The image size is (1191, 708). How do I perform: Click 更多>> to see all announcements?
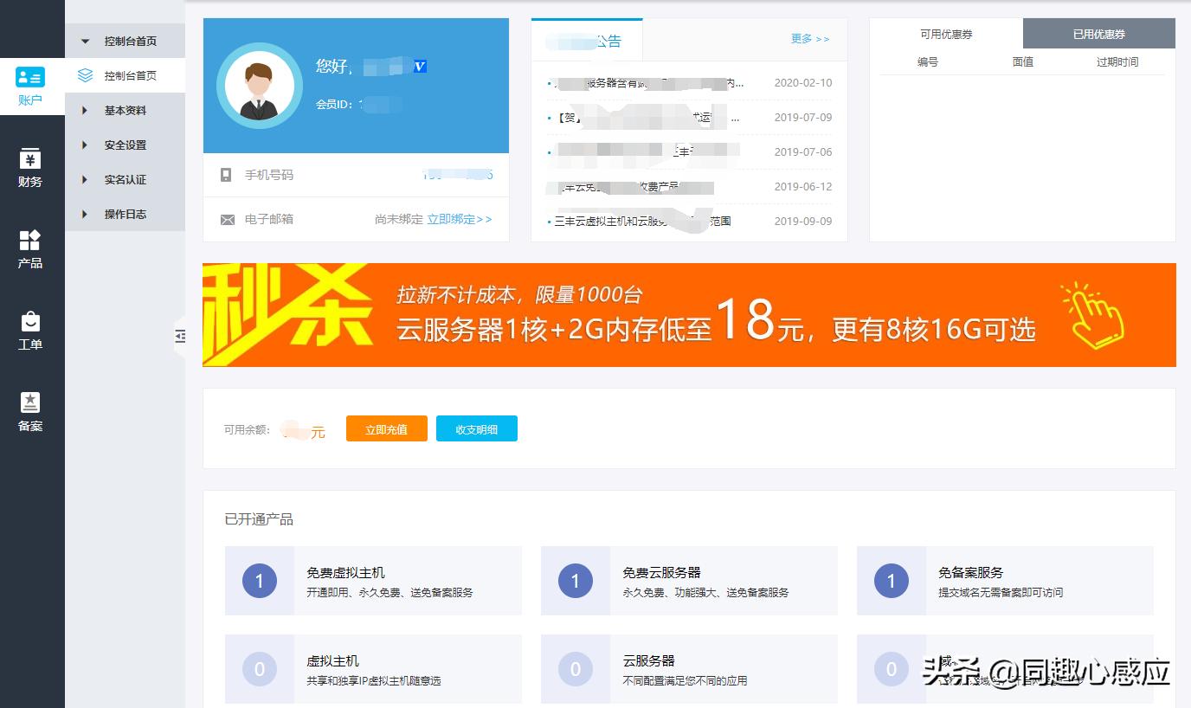[809, 39]
